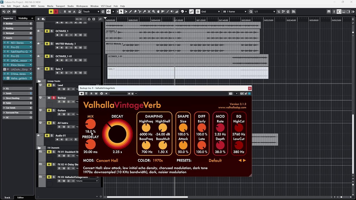Toggle Auto-Scroll button in toolbar

pos(109,12)
